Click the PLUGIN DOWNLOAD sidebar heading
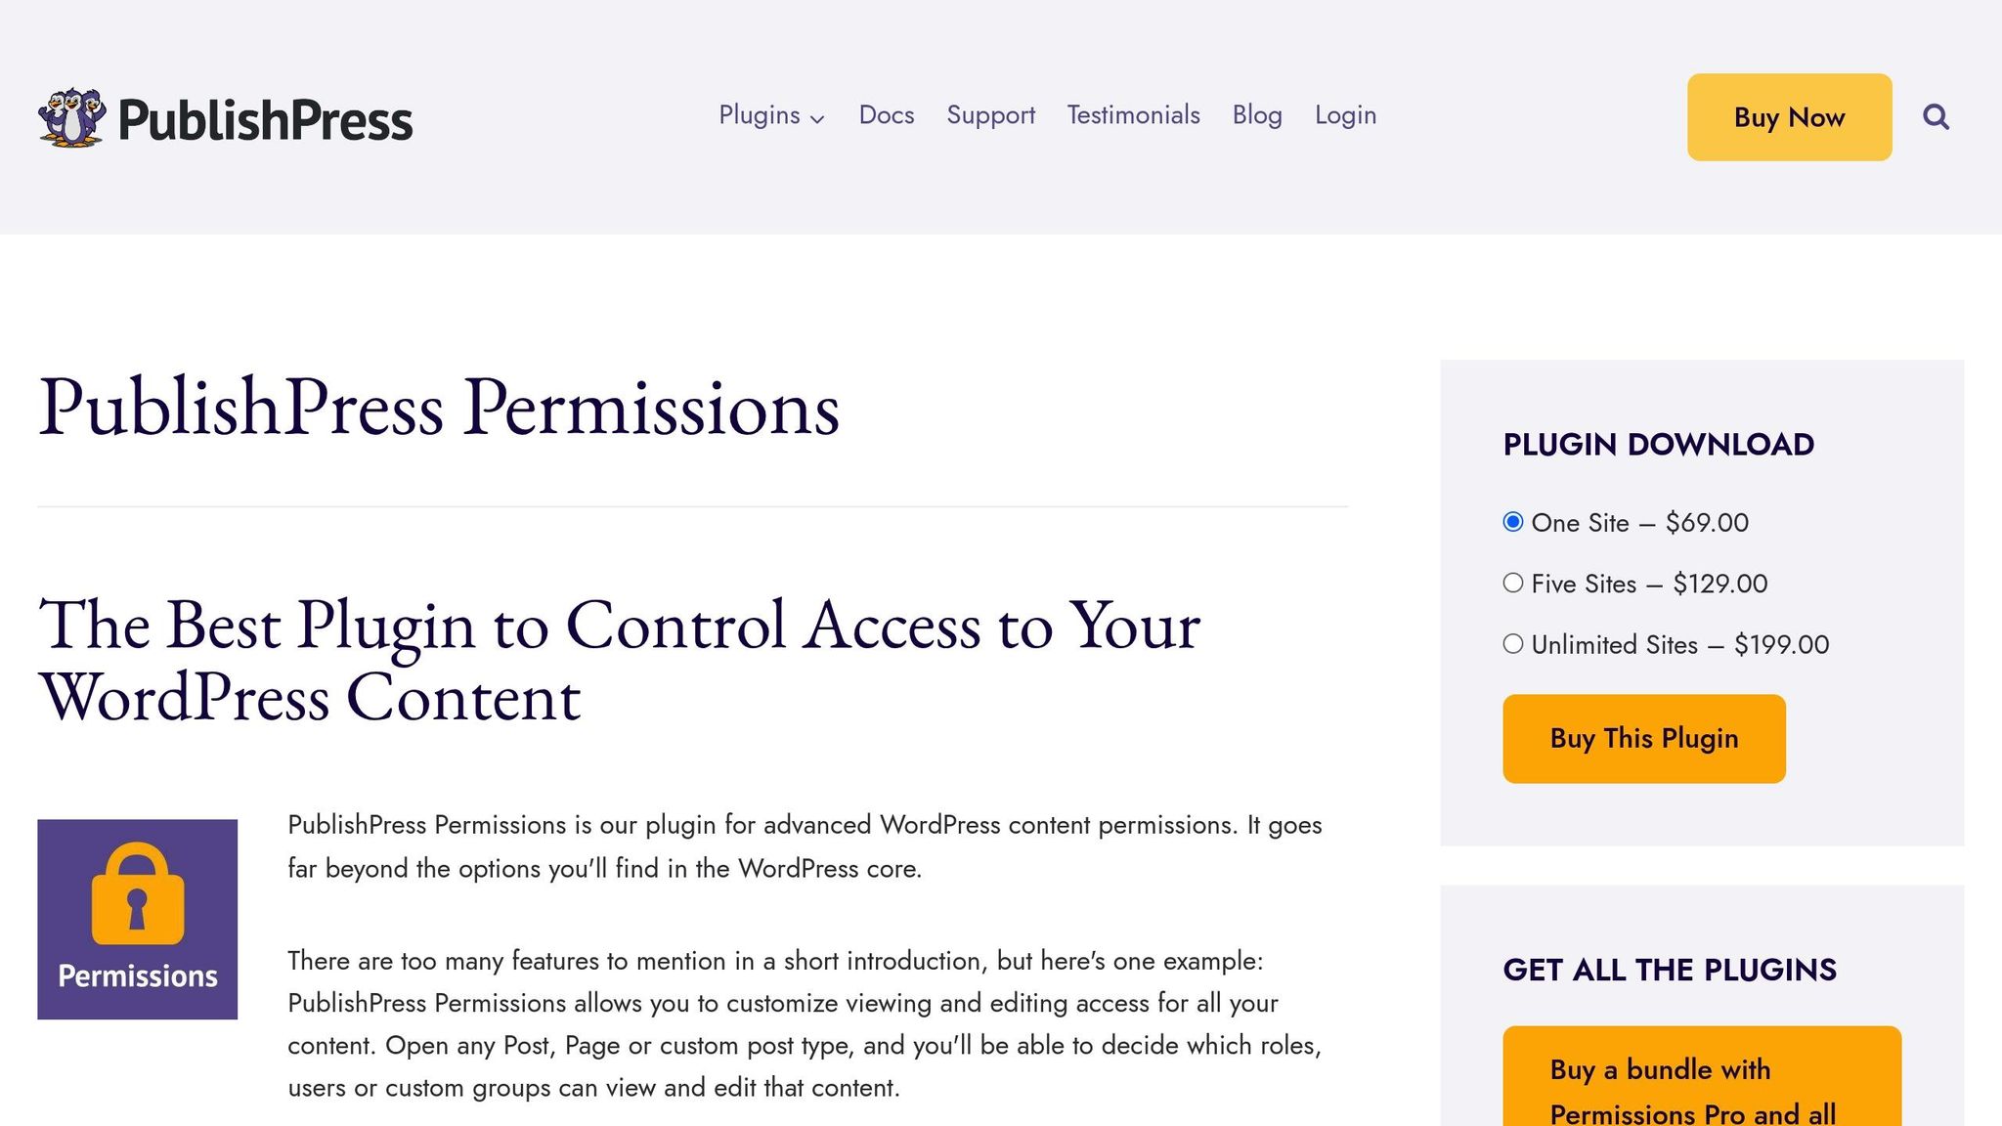This screenshot has height=1126, width=2002. point(1658,445)
